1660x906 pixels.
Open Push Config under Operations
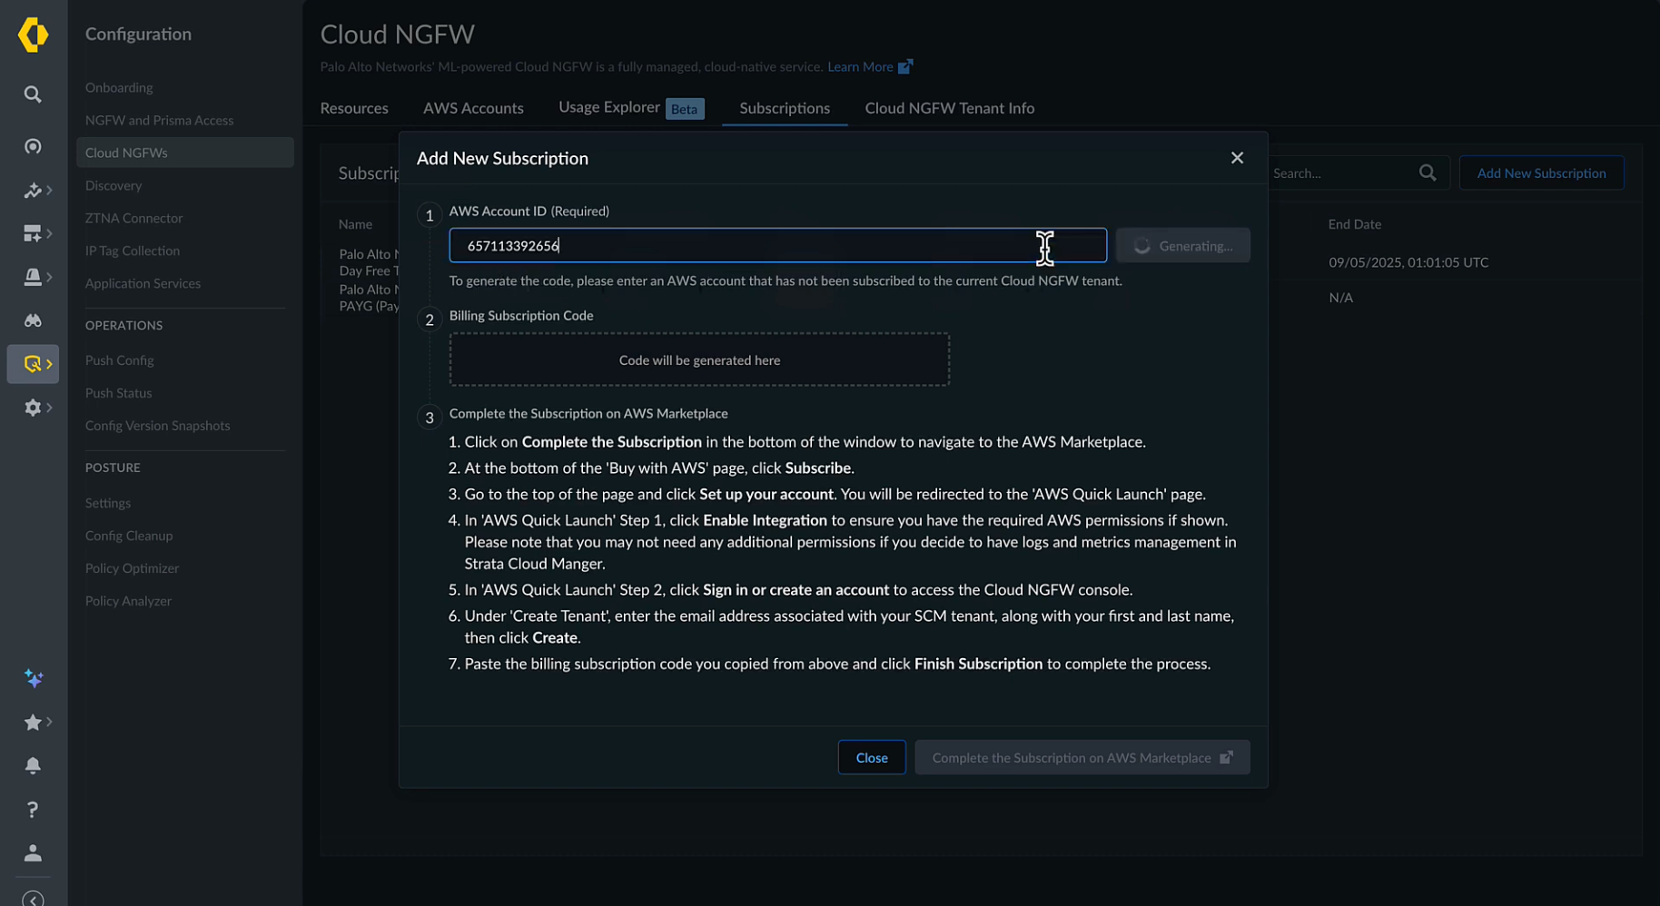tap(120, 360)
